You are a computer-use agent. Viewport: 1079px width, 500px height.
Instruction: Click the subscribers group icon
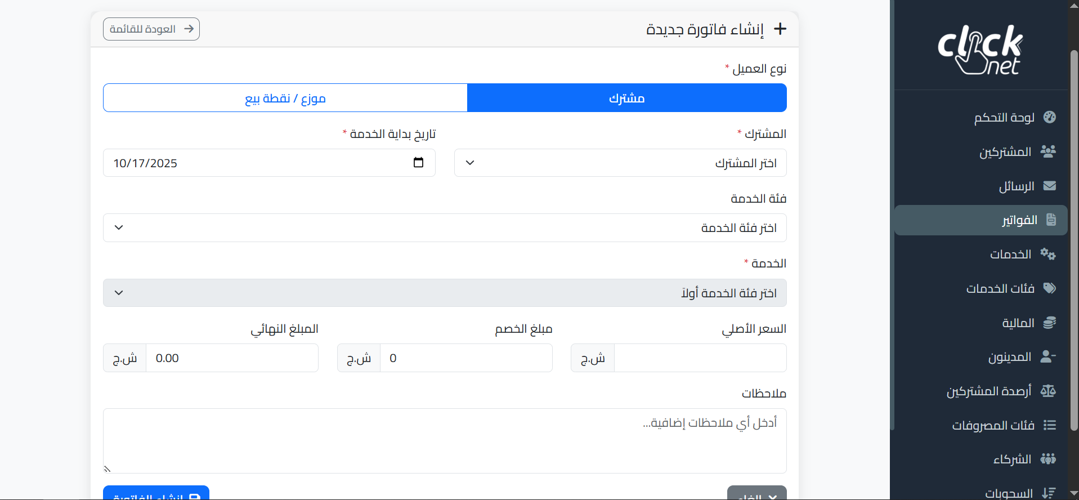tap(1048, 151)
